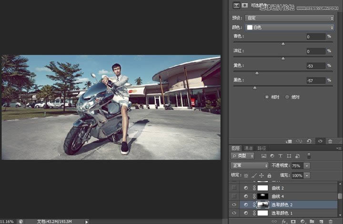Image resolution: width=343 pixels, height=224 pixels.
Task: Delete adjustment with Properties trash icon
Action: [x=330, y=141]
